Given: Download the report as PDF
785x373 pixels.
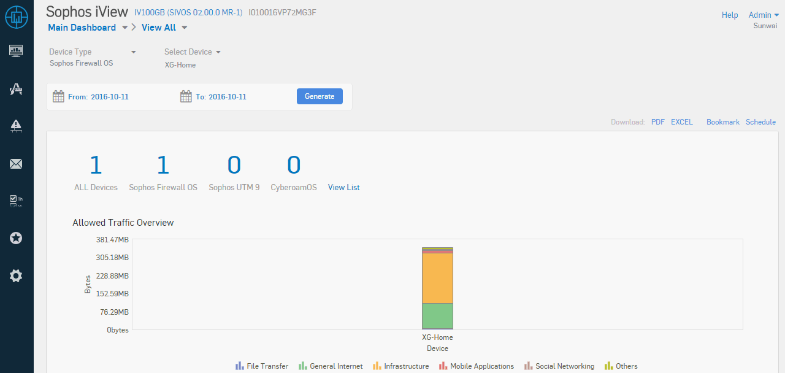Looking at the screenshot, I should tap(658, 122).
